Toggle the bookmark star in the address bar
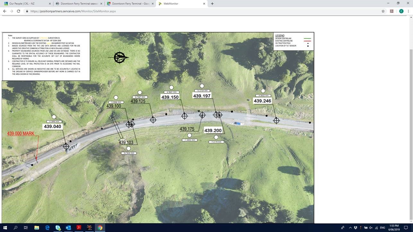The height and width of the screenshot is (232, 413). click(383, 11)
